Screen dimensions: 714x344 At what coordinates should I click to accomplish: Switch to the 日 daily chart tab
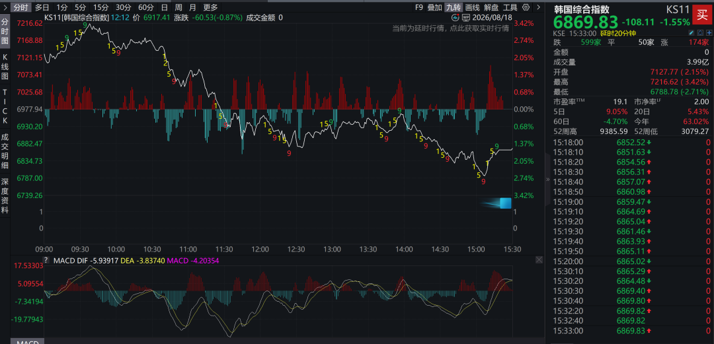(x=165, y=7)
